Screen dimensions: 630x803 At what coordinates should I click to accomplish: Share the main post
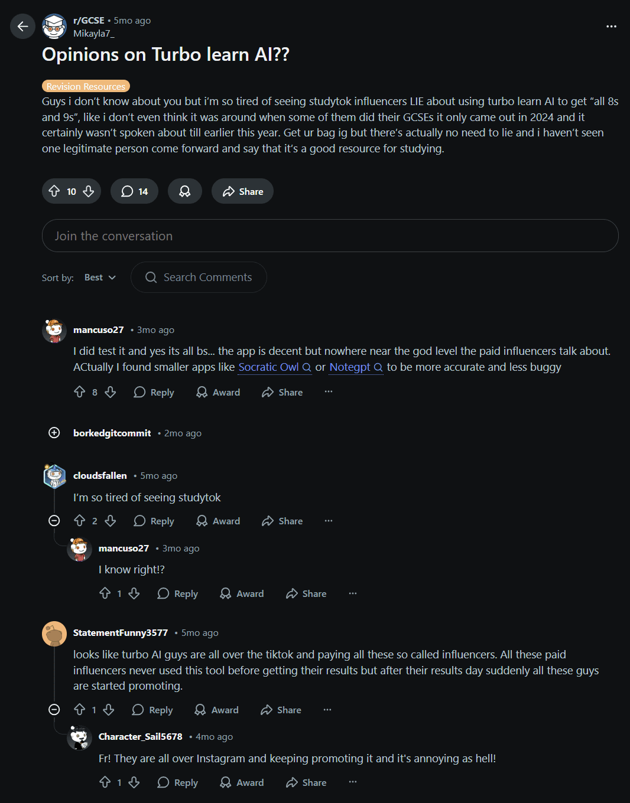(242, 191)
